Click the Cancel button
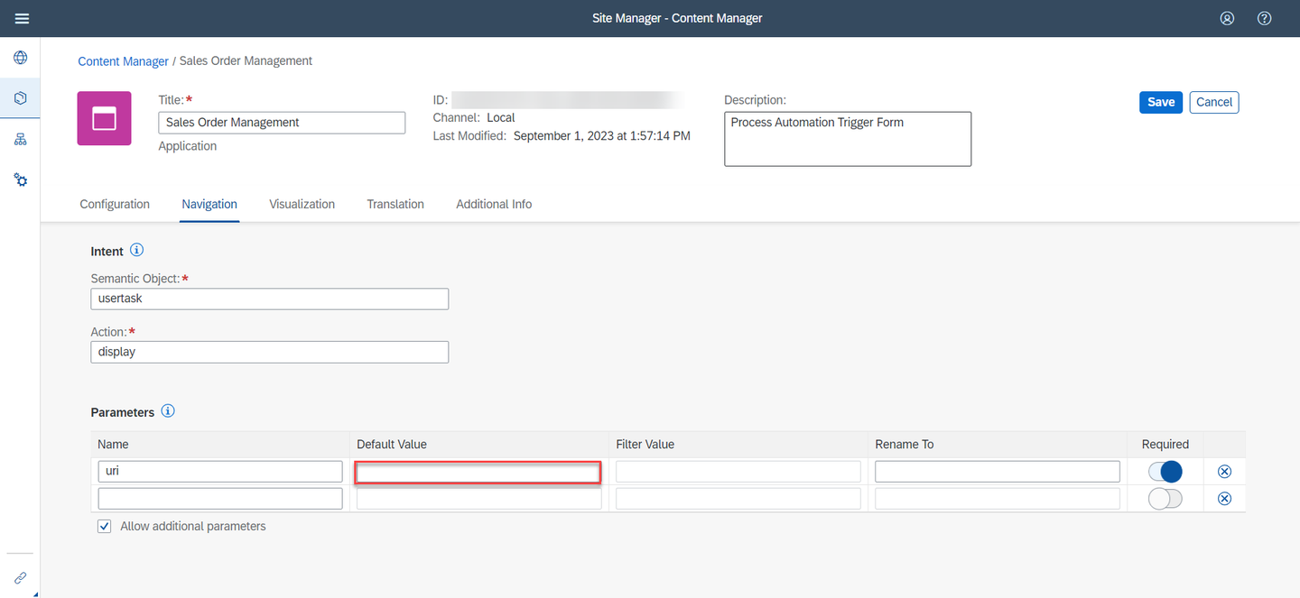The height and width of the screenshot is (598, 1300). pyautogui.click(x=1214, y=102)
